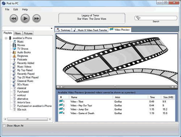This screenshot has width=181, height=137.
Task: Select row 'Video - Tibet'
Action: click(117, 102)
